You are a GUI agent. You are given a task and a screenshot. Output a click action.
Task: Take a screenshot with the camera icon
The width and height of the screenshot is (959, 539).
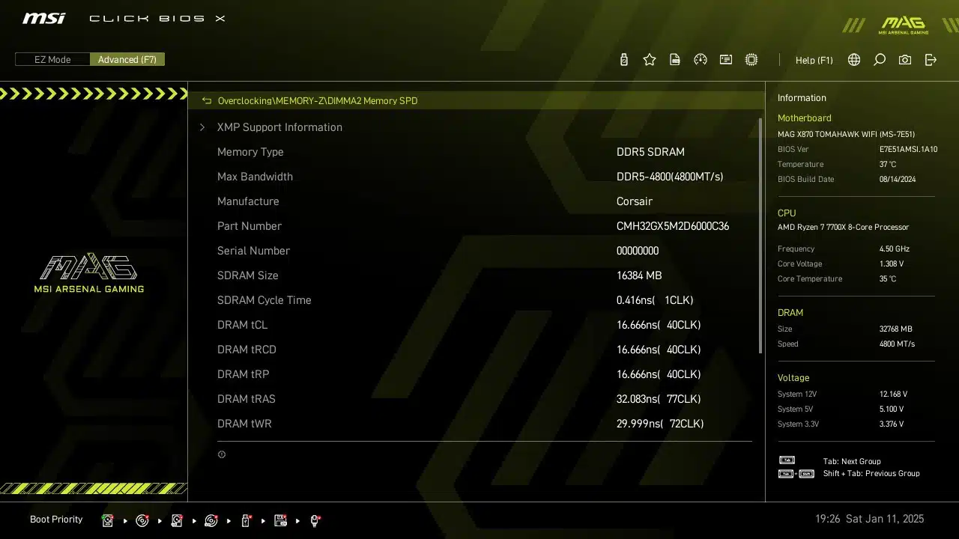pos(905,60)
